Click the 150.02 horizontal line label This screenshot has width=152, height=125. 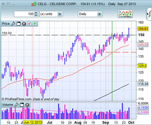(x=7, y=33)
